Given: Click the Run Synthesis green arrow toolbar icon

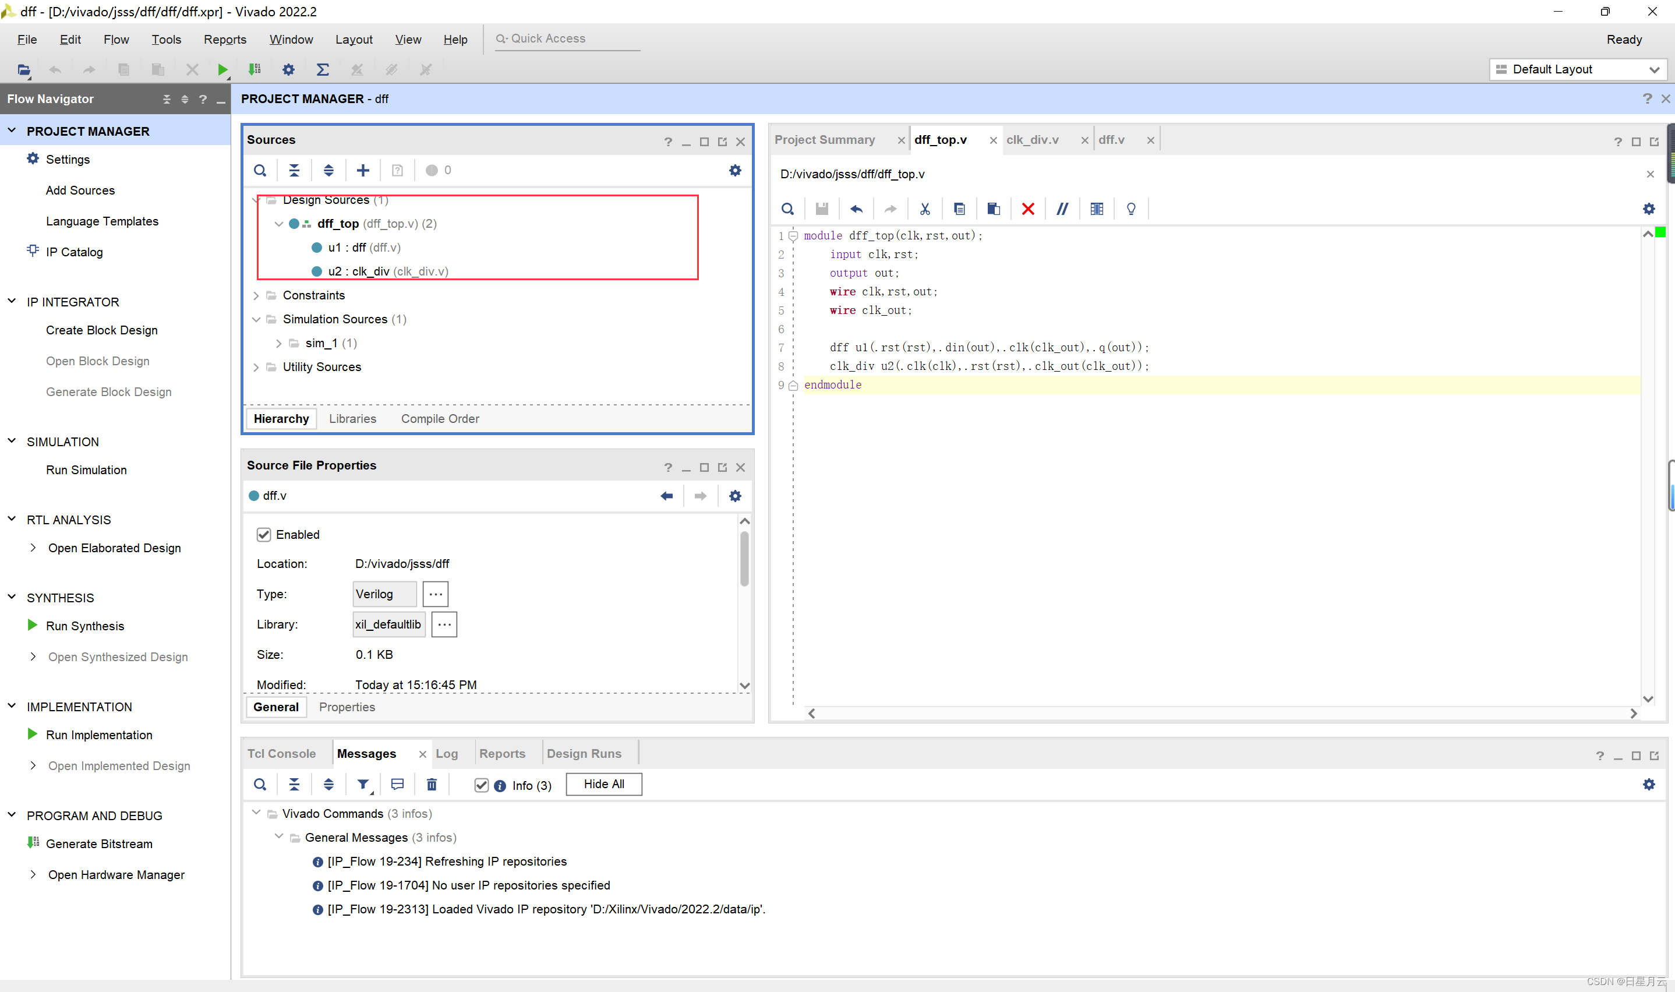Looking at the screenshot, I should pyautogui.click(x=222, y=69).
